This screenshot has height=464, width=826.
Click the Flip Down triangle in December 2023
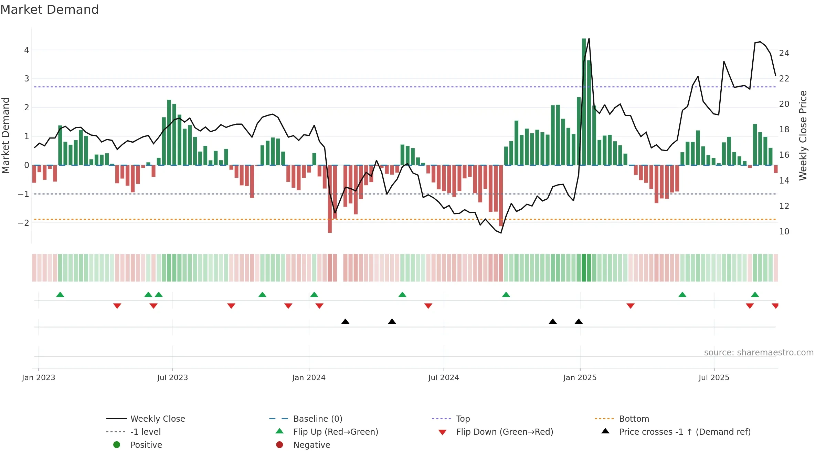point(288,306)
